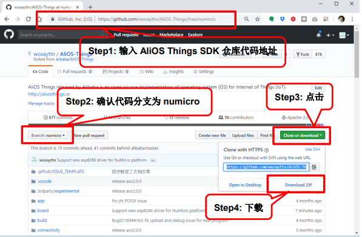The width and height of the screenshot is (362, 237).
Task: Click the Fork button
Action: (x=303, y=55)
